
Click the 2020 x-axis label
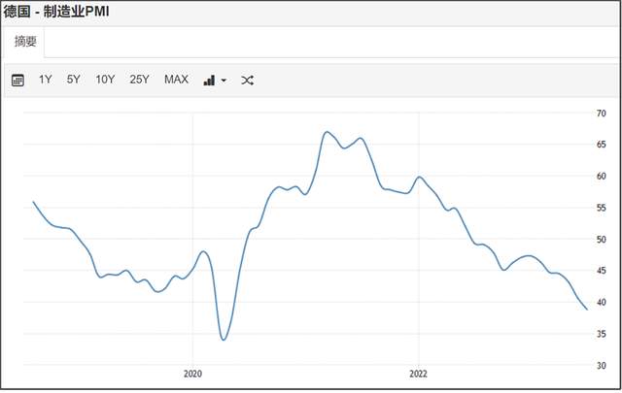tap(192, 374)
